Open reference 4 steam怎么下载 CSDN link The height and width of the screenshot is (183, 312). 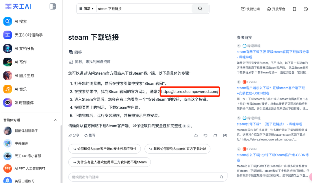pyautogui.click(x=273, y=158)
